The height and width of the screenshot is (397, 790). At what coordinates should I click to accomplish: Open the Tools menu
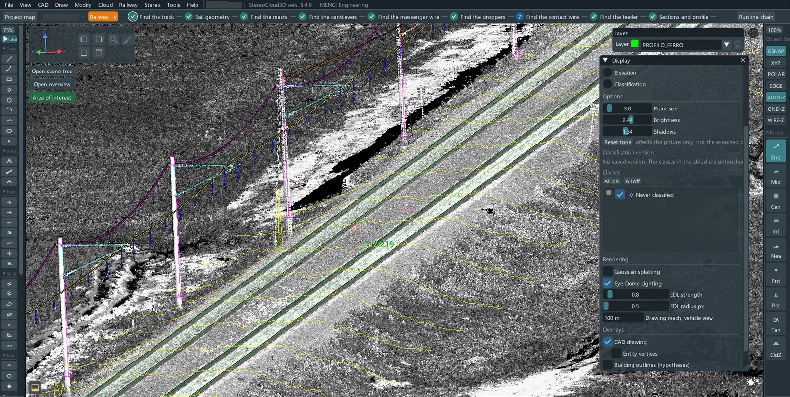point(173,5)
